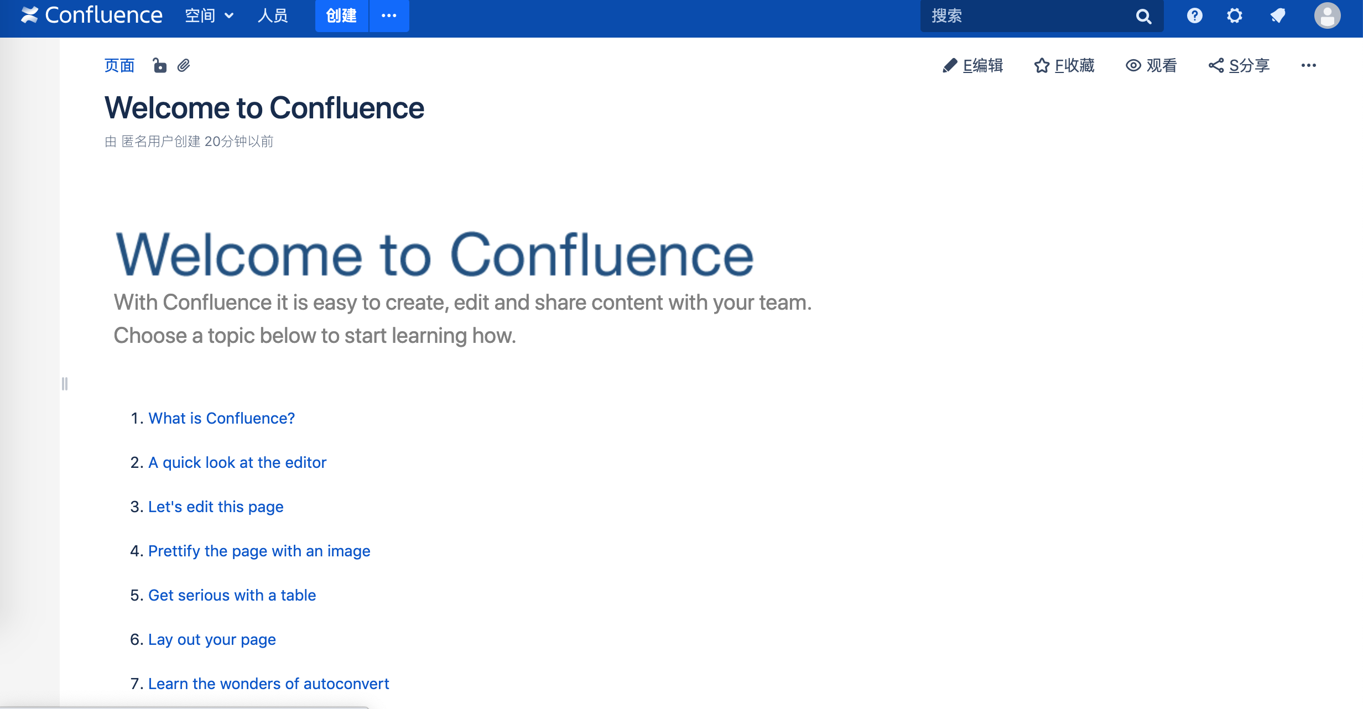This screenshot has width=1363, height=709.
Task: Expand the Spaces (空间) dropdown
Action: point(209,15)
